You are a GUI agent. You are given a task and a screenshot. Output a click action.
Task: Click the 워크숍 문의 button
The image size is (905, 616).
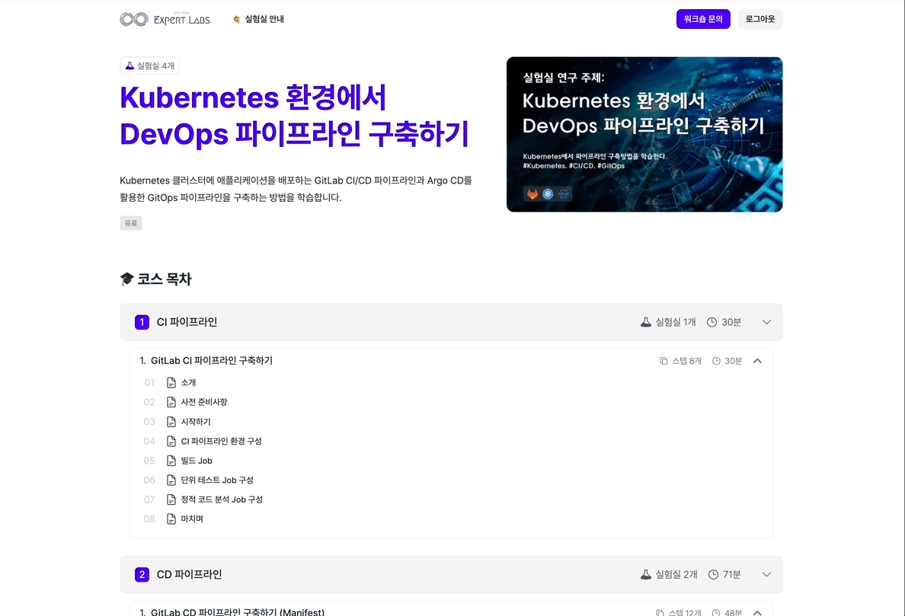click(703, 19)
